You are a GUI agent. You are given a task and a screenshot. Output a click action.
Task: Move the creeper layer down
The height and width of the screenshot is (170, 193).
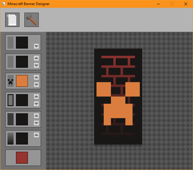36,85
